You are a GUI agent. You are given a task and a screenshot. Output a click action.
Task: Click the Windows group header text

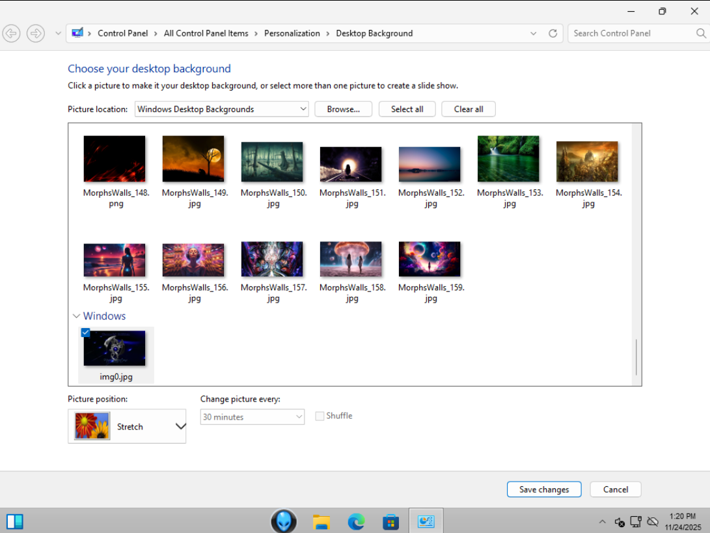tap(105, 316)
